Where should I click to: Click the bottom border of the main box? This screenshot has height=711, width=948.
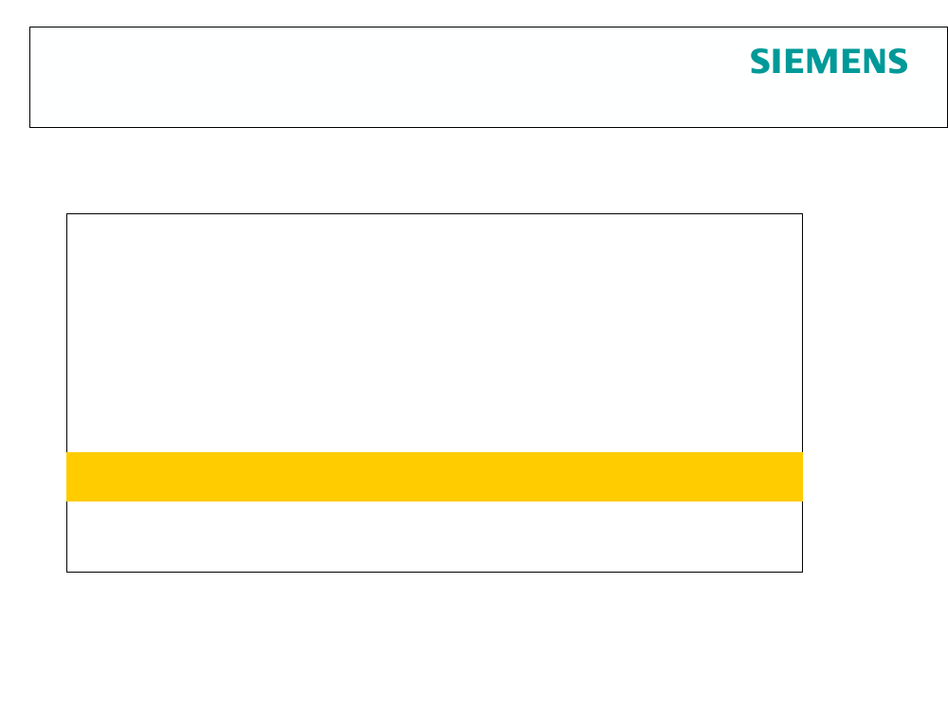pyautogui.click(x=435, y=572)
